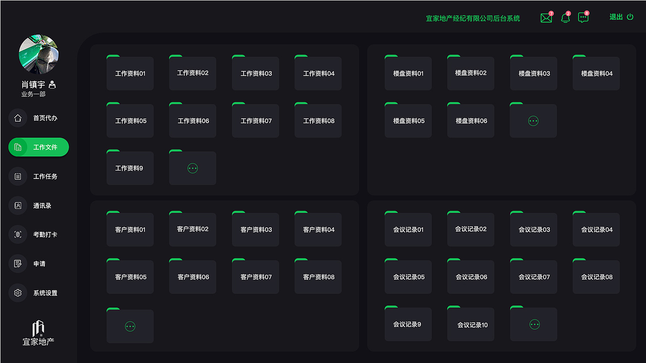Show more folders in 楼盘资料 section

533,120
